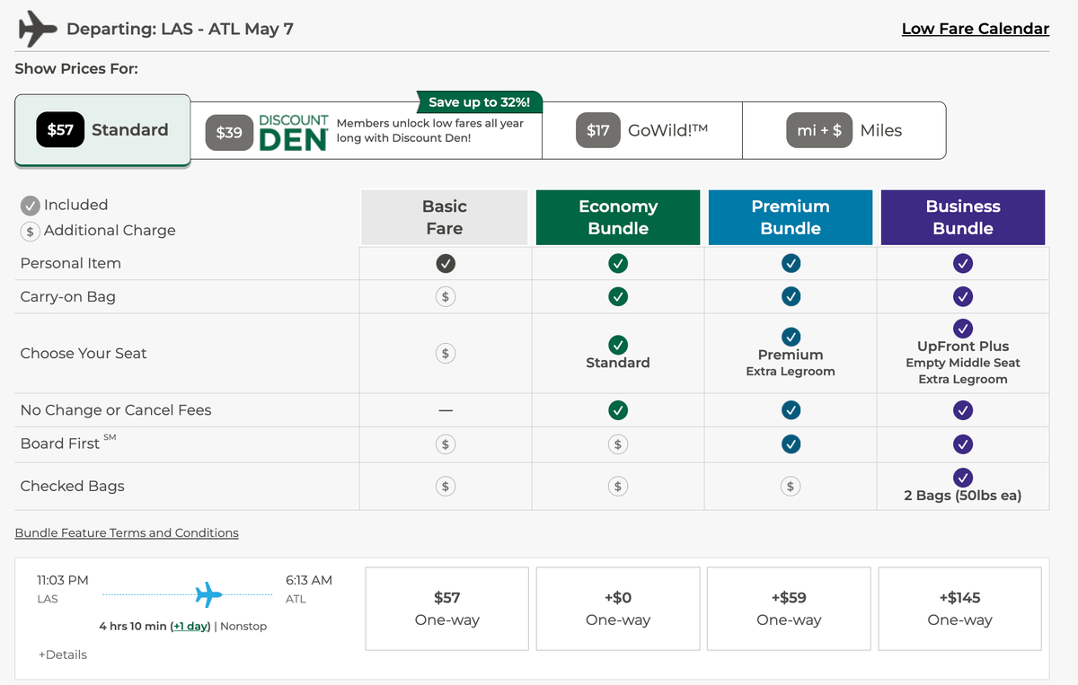1078x685 pixels.
Task: Click the +1 day arrival link
Action: tap(190, 626)
